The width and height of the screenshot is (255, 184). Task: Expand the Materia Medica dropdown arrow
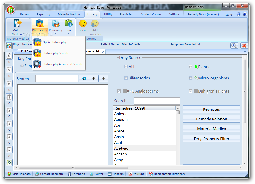click(23, 34)
